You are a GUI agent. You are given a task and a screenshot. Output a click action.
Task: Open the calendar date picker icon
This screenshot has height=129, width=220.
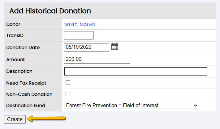click(x=114, y=47)
